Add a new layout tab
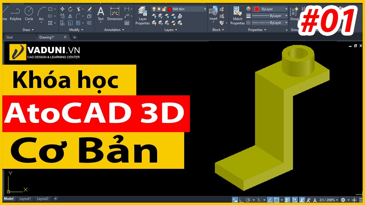This screenshot has width=365, height=205. [x=56, y=199]
